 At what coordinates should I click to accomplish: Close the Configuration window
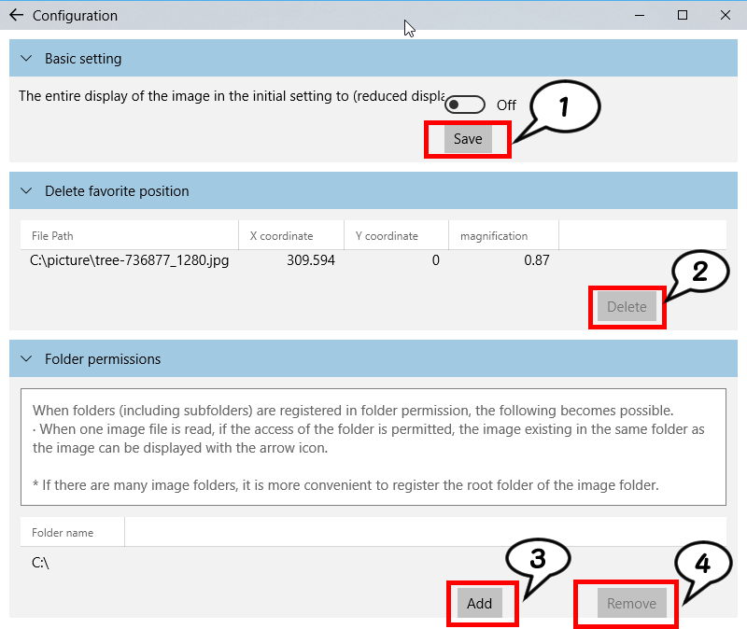(x=726, y=16)
